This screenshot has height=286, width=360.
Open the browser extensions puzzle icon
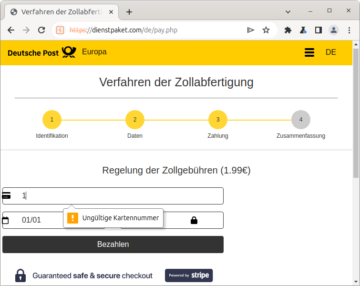288,30
